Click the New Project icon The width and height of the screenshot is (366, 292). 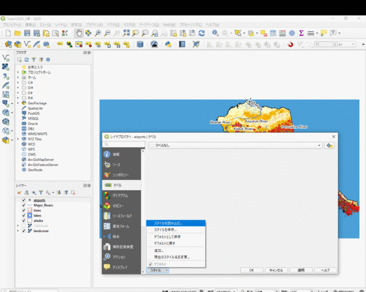point(8,33)
